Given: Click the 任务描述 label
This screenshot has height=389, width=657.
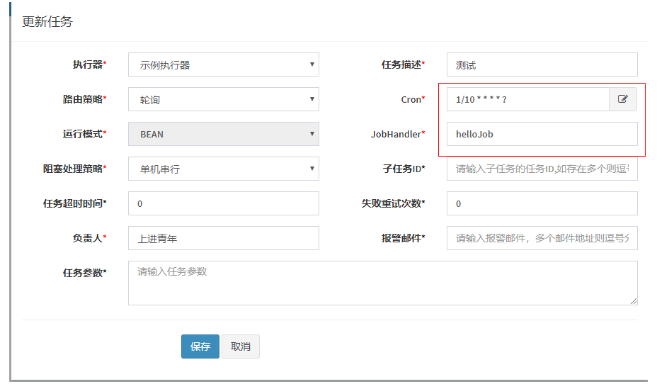Looking at the screenshot, I should (403, 64).
